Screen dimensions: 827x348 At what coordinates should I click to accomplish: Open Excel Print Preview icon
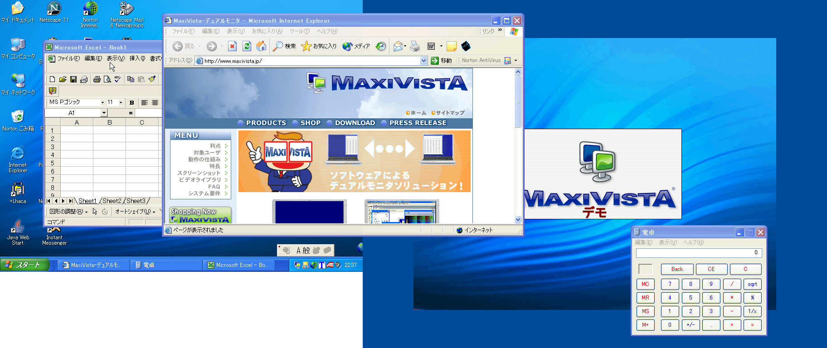tap(107, 79)
